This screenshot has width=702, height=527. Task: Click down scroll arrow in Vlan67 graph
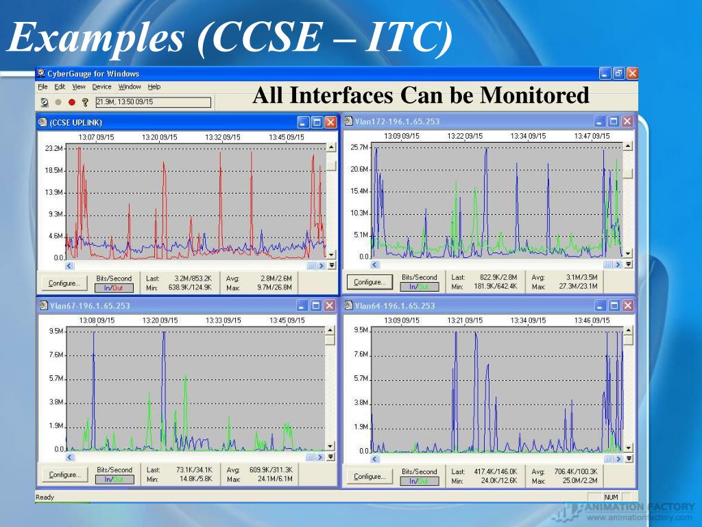(330, 446)
